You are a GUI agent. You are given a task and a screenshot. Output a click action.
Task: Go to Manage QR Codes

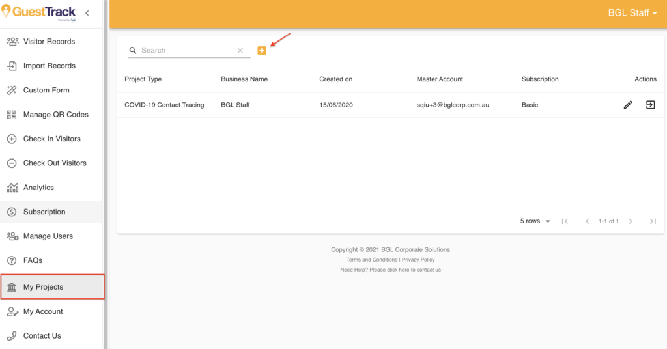pos(55,115)
